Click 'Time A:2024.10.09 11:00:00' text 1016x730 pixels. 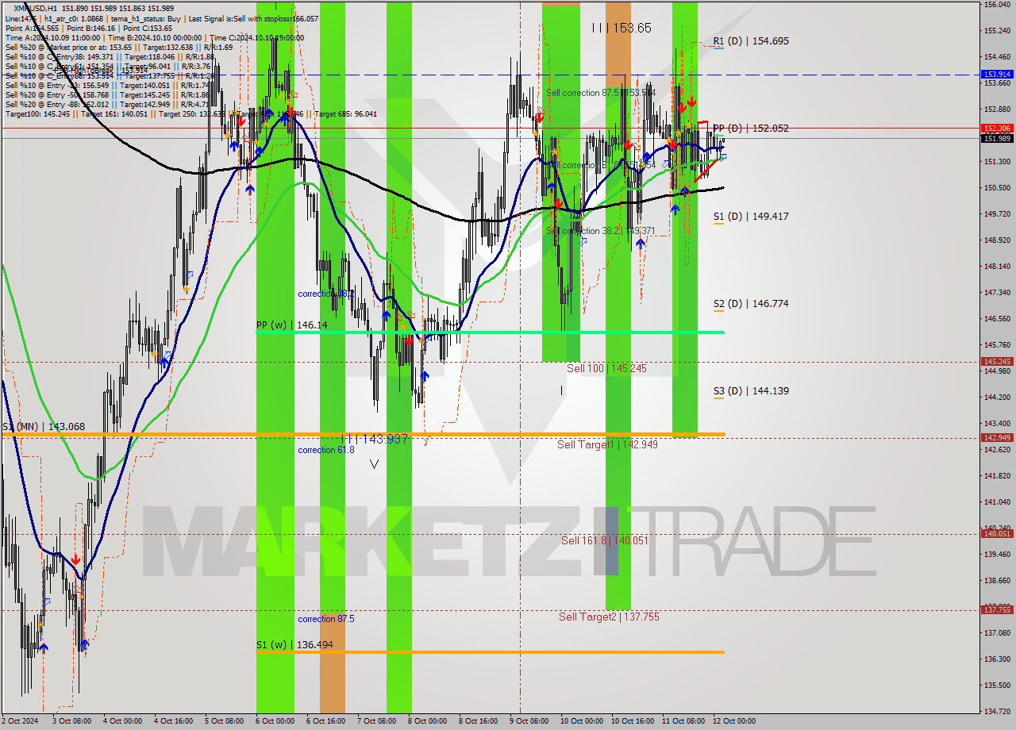coord(52,37)
